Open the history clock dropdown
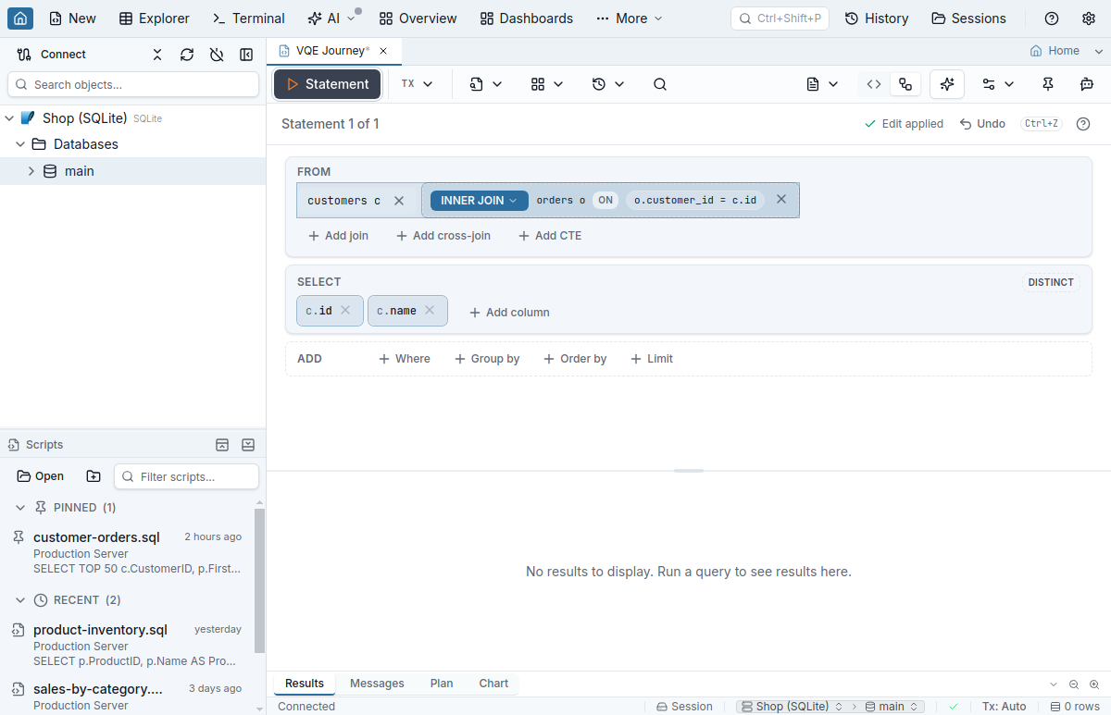This screenshot has width=1111, height=715. pos(608,84)
